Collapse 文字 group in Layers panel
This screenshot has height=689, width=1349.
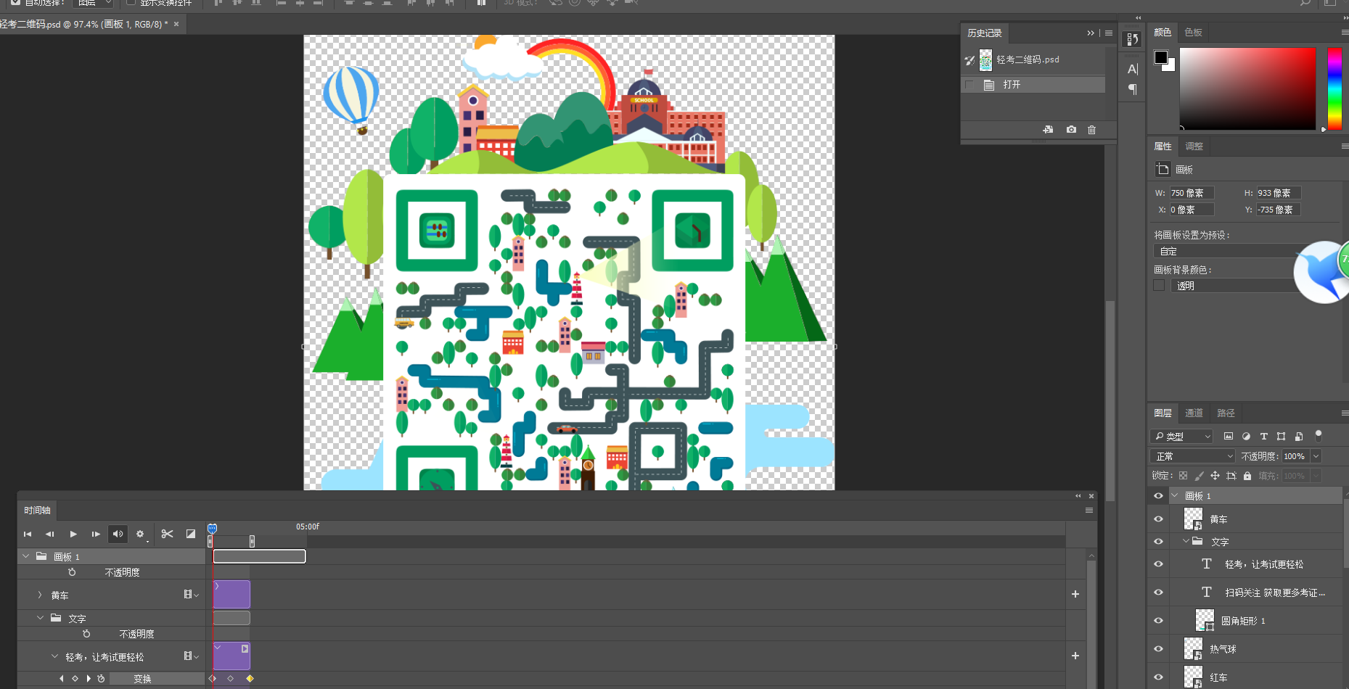pos(1186,541)
